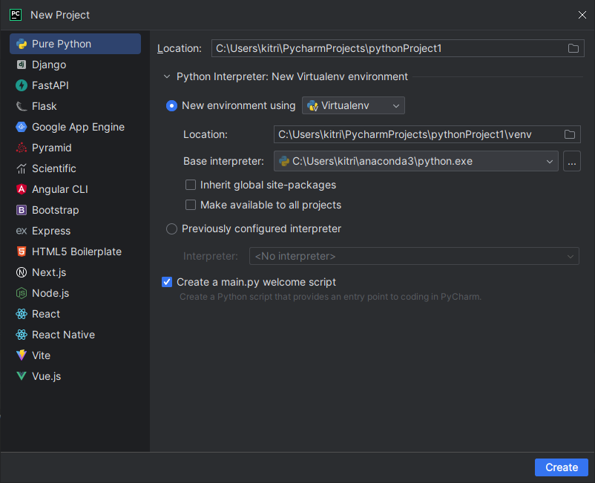The width and height of the screenshot is (595, 483).
Task: Open the Virtualenv environment type dropdown
Action: [x=353, y=105]
